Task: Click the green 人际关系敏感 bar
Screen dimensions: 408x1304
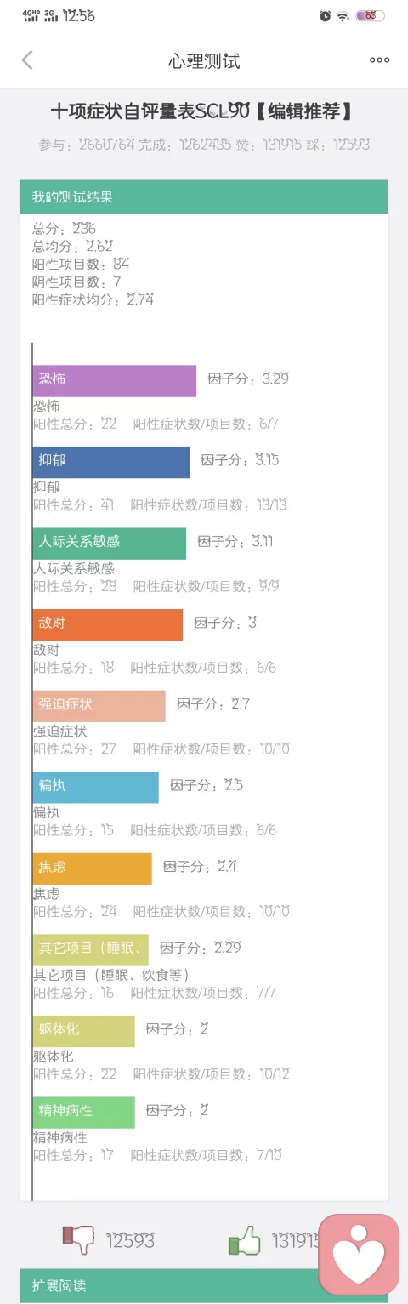Action: point(110,544)
